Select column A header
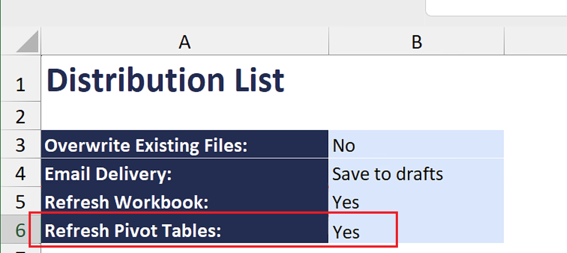Viewport: 567px width, 253px height. pyautogui.click(x=184, y=42)
